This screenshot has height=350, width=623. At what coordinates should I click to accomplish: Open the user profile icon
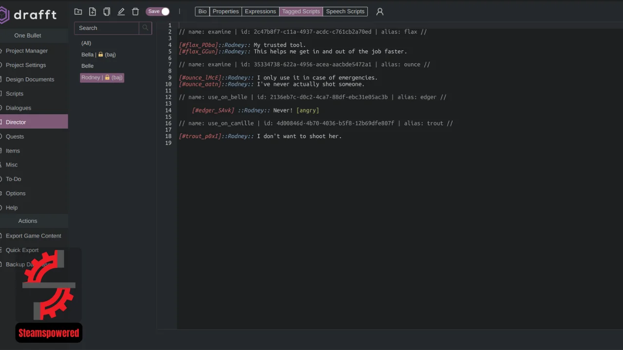[x=380, y=12]
